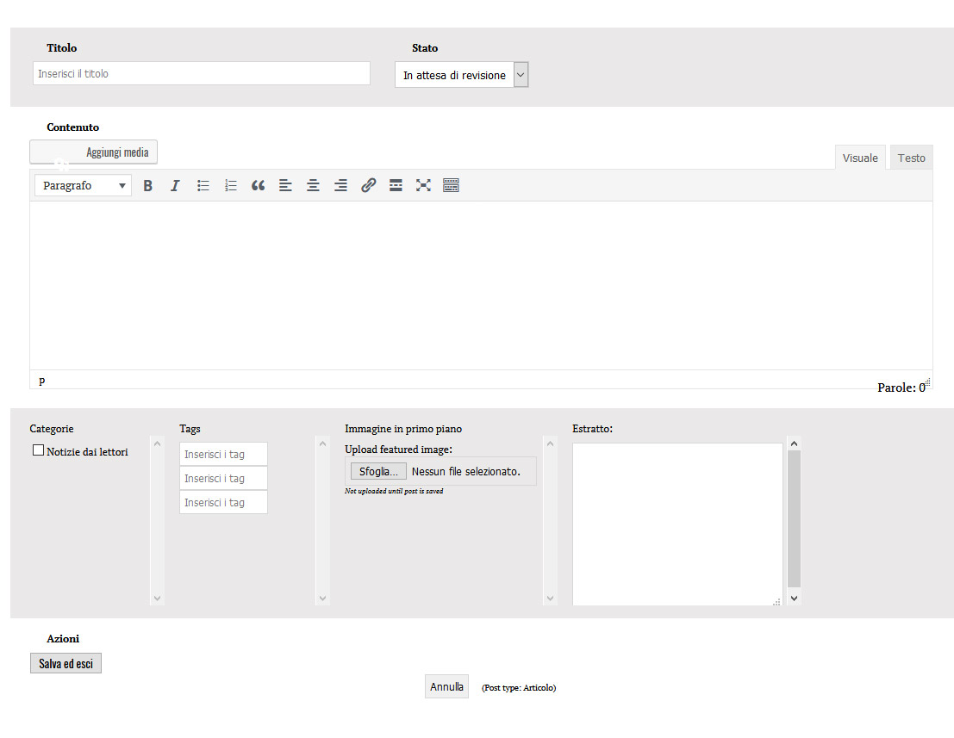Switch to the Visuale editor tab

pyautogui.click(x=860, y=158)
